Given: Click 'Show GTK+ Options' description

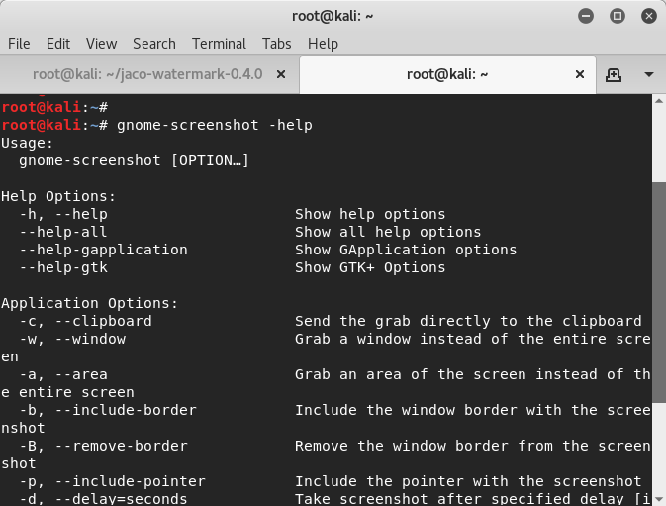Looking at the screenshot, I should click(370, 267).
